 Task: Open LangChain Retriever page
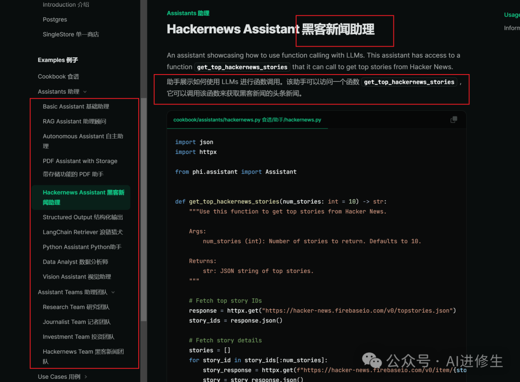[83, 232]
